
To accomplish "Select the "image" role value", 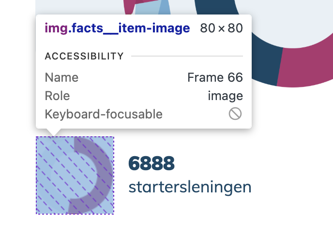I will tap(225, 96).
